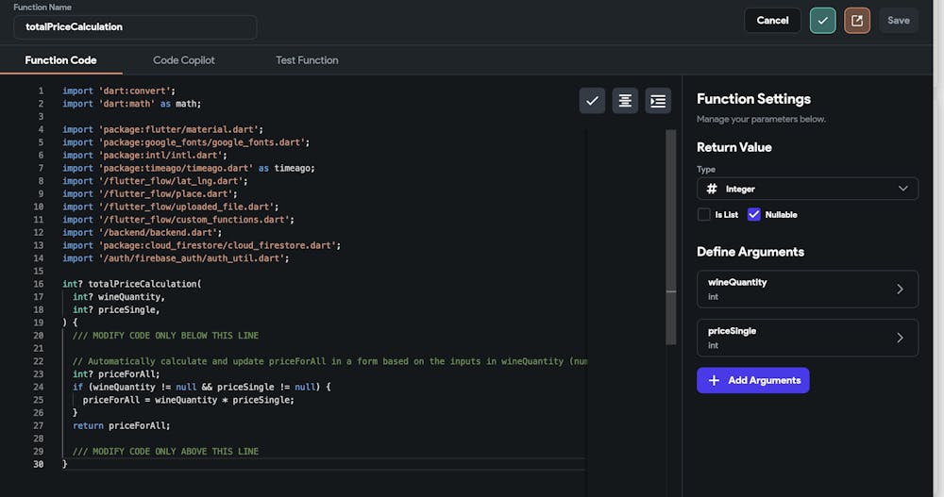Viewport: 944px width, 497px height.
Task: Expand the wineQuantity argument
Action: pos(807,290)
